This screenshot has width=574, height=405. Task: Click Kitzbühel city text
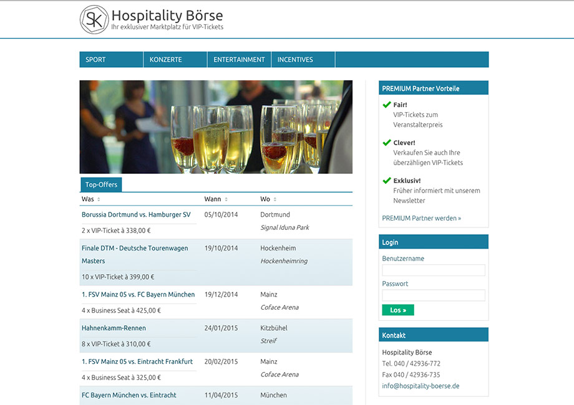(x=274, y=328)
